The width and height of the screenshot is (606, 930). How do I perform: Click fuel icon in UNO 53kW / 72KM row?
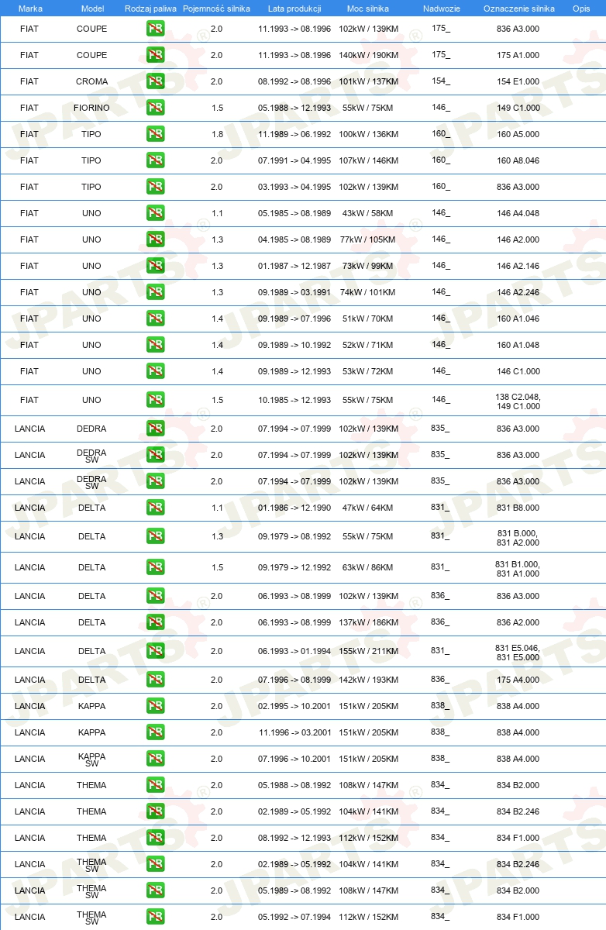[155, 371]
